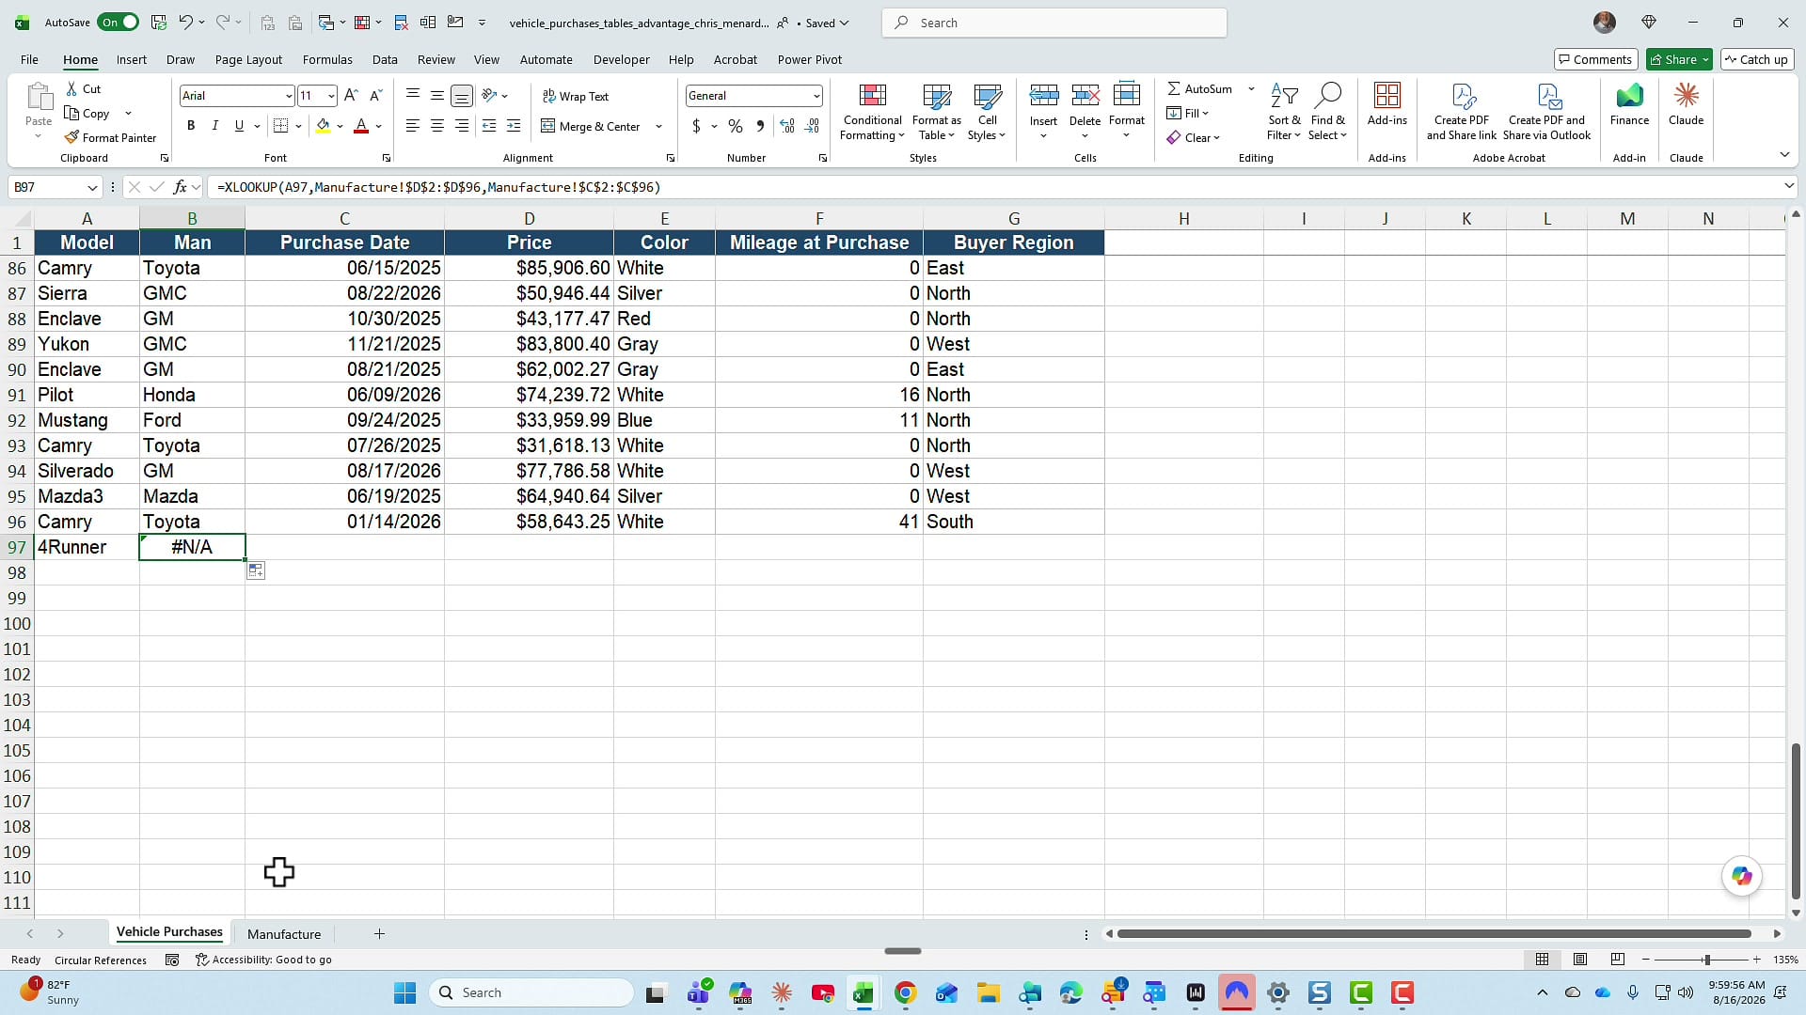This screenshot has height=1015, width=1806.
Task: Open the General number format dropdown
Action: 816,96
